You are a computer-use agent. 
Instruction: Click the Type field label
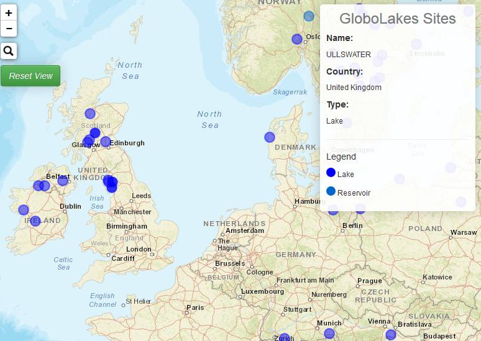tap(337, 104)
